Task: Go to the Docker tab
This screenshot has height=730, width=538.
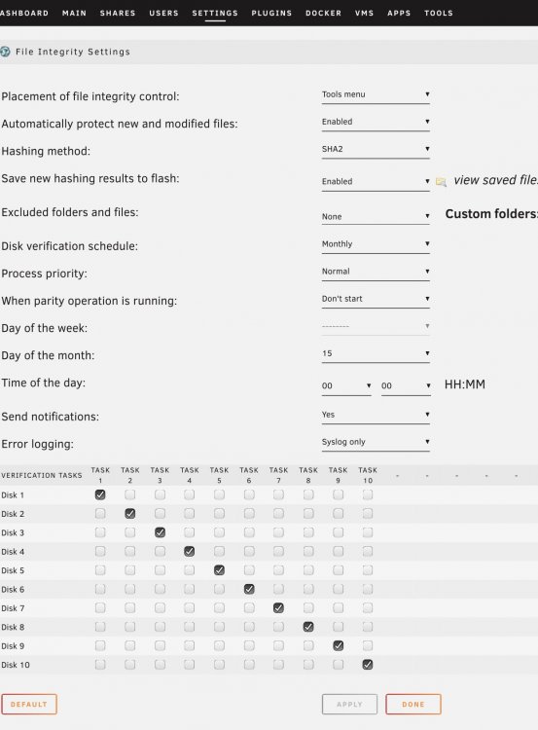Action: tap(323, 13)
